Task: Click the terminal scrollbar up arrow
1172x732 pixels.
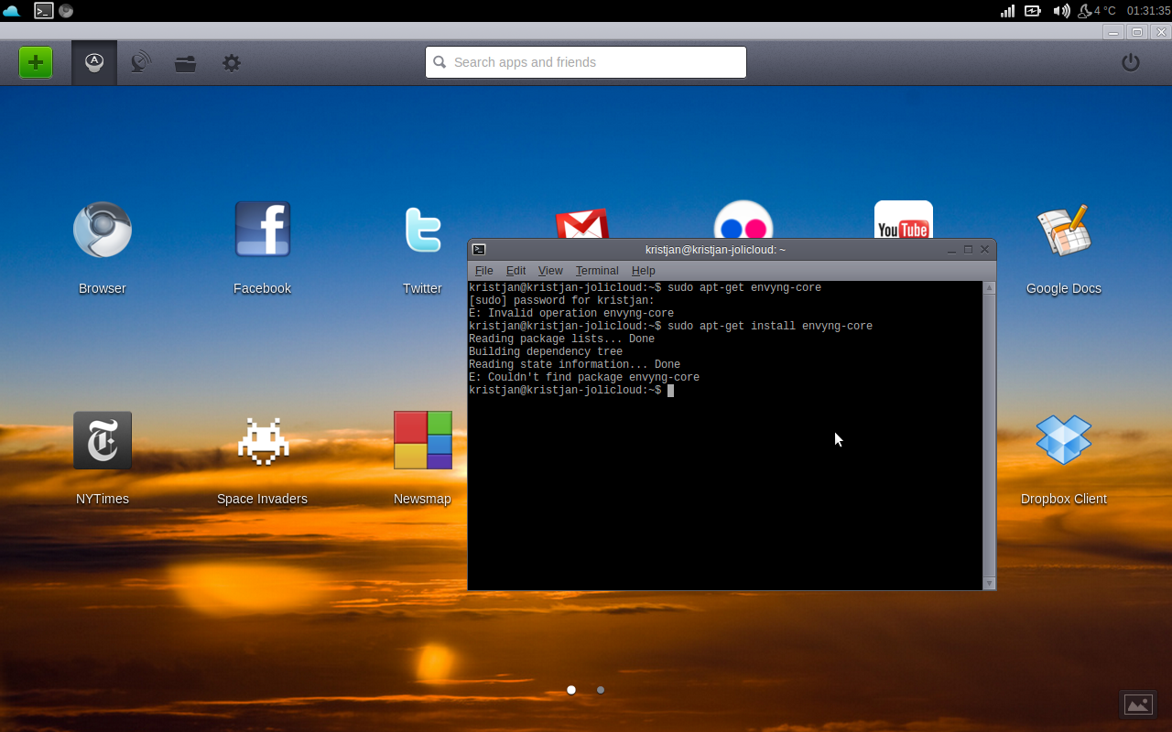Action: [x=989, y=287]
